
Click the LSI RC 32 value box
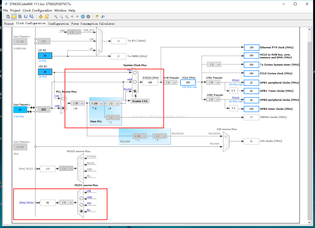point(45,56)
